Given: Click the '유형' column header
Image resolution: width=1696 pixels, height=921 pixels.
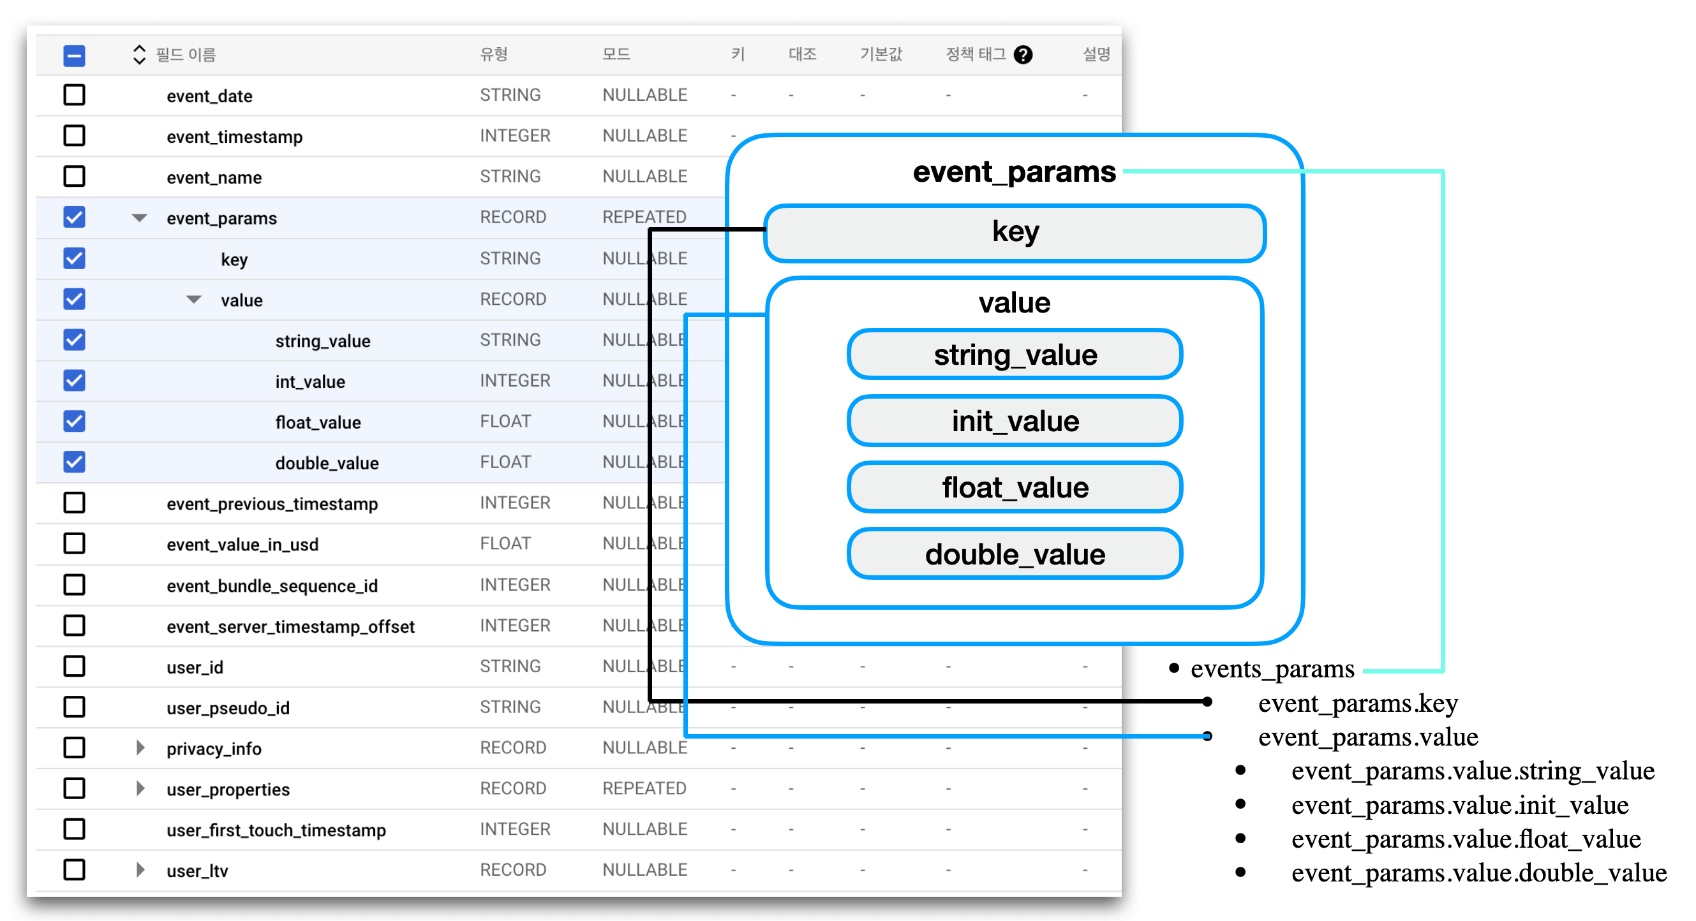Looking at the screenshot, I should click(494, 54).
